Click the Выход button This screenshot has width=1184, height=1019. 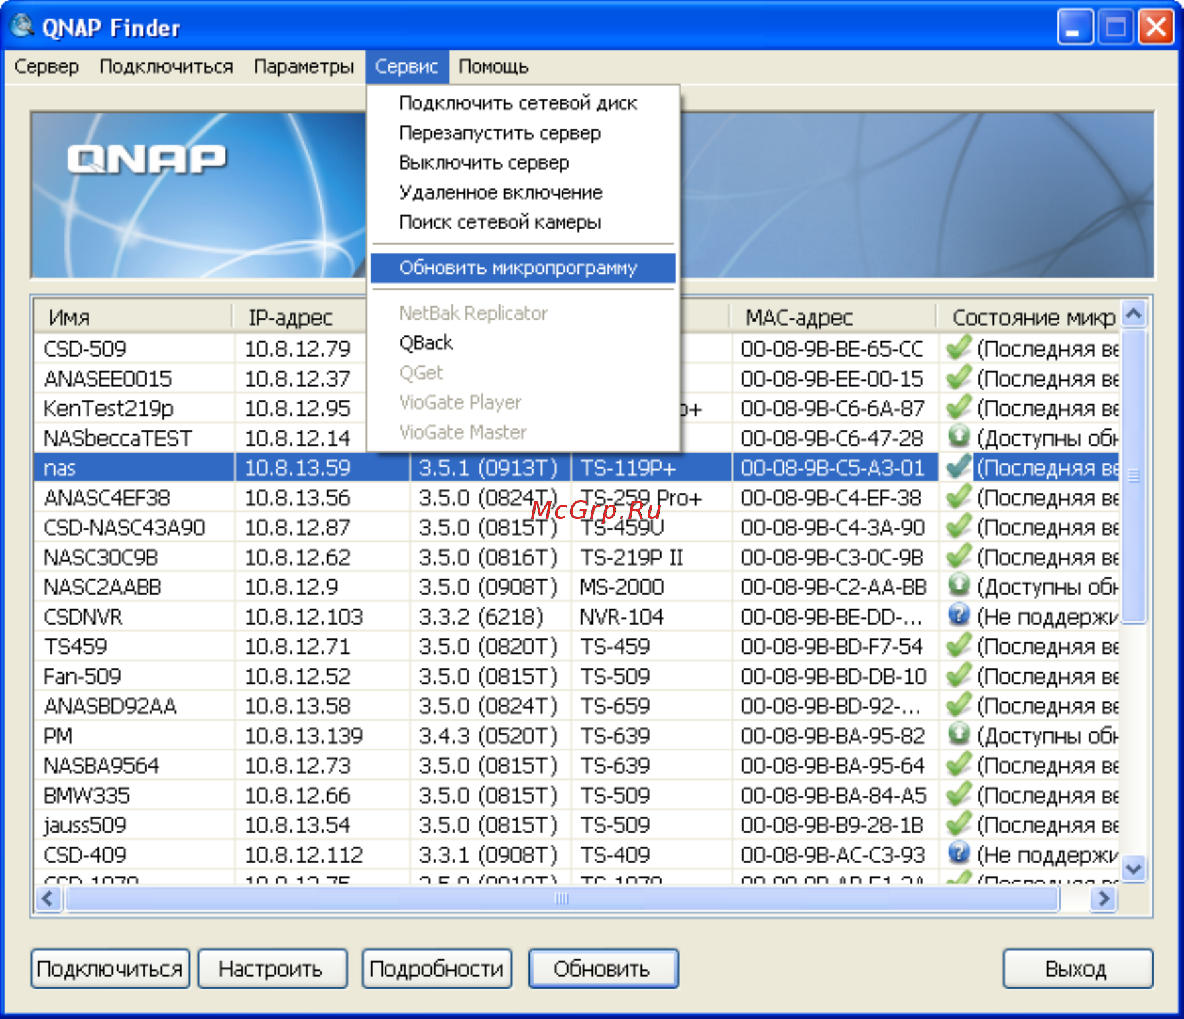click(1077, 969)
